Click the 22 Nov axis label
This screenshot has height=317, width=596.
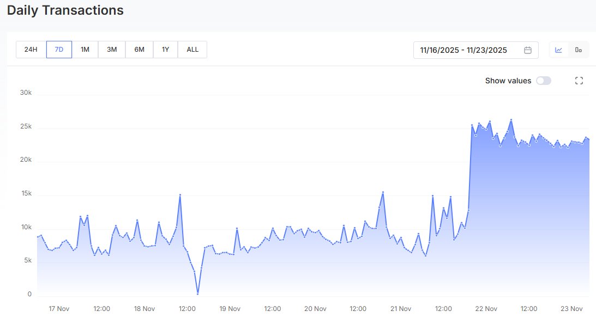click(486, 308)
